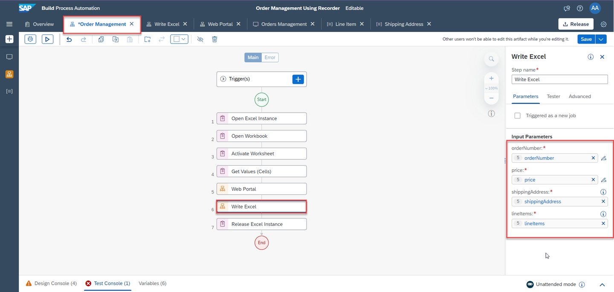Open the screens icon in left sidebar
The width and height of the screenshot is (614, 292).
pyautogui.click(x=9, y=57)
